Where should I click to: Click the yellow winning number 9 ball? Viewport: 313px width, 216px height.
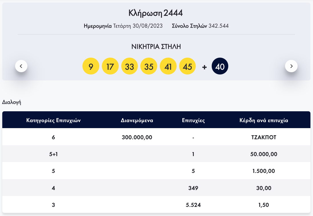tap(91, 67)
